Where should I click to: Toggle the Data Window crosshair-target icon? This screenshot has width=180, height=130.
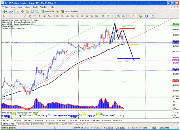22,11
